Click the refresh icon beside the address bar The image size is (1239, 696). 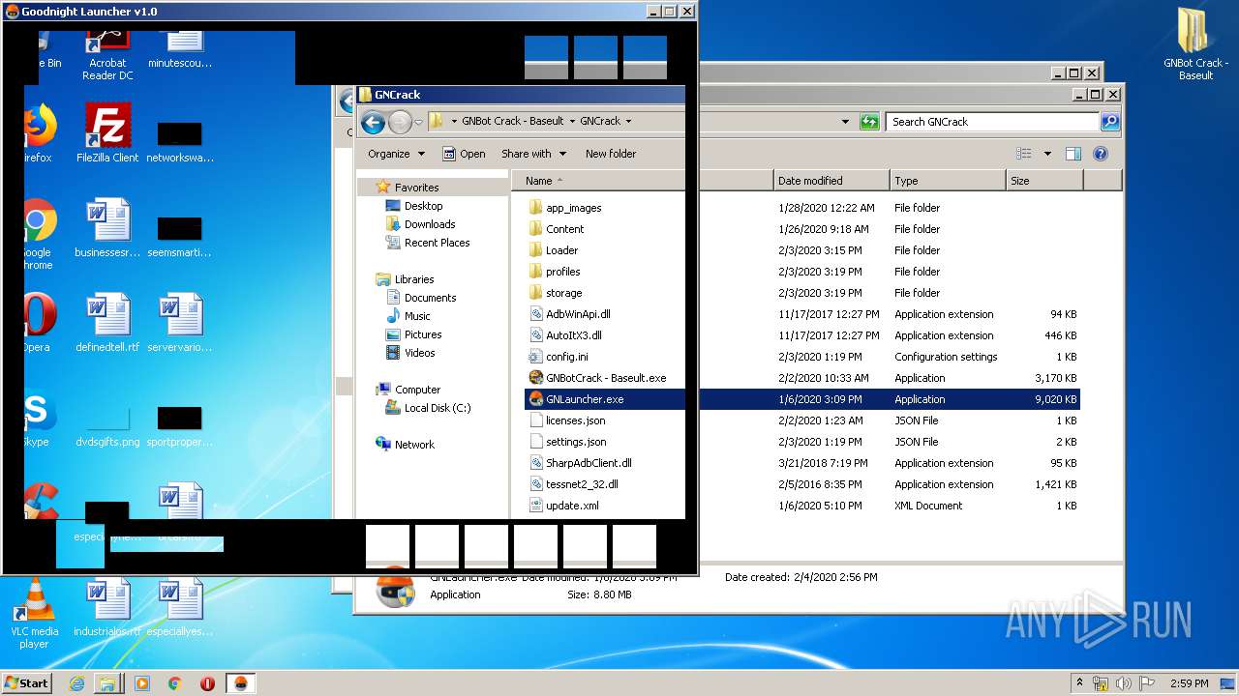click(x=869, y=122)
